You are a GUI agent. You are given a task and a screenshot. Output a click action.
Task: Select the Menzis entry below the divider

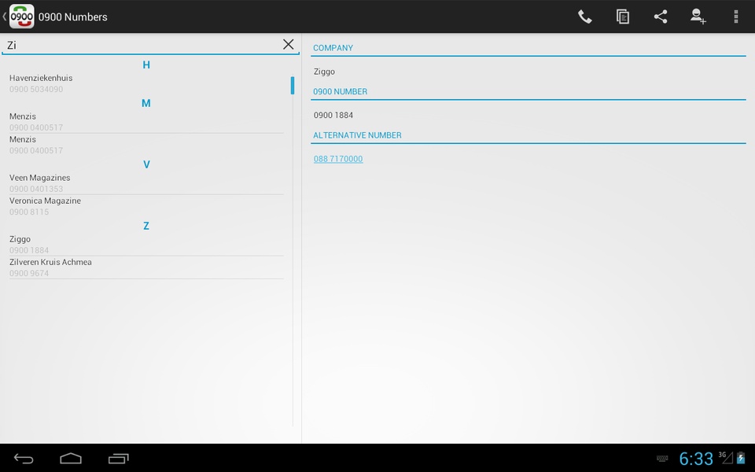(x=146, y=145)
